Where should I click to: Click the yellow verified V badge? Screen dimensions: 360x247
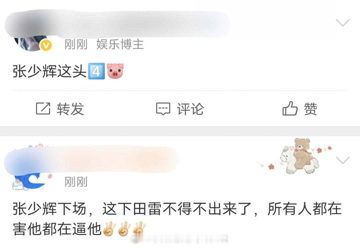46,45
